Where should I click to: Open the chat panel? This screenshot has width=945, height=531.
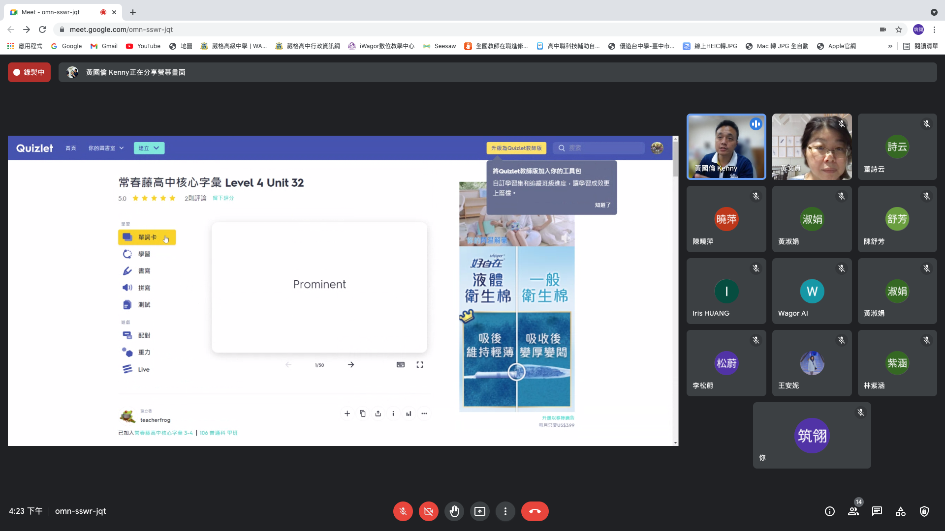pyautogui.click(x=877, y=511)
